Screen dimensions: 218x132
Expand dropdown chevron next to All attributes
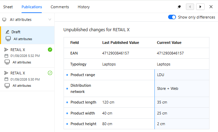50,20
